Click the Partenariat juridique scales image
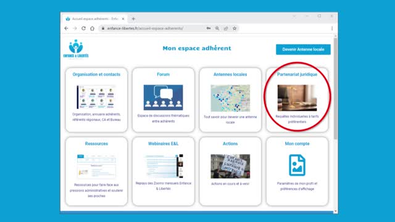 pos(297,98)
